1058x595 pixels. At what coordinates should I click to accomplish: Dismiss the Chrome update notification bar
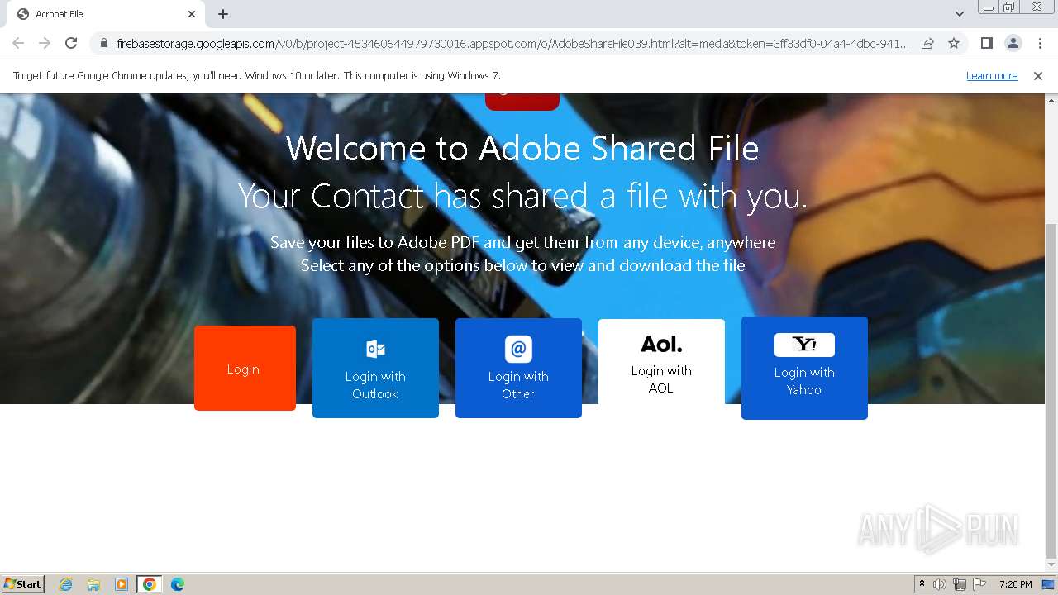[1038, 75]
